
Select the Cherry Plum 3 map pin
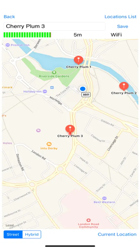click(70, 129)
